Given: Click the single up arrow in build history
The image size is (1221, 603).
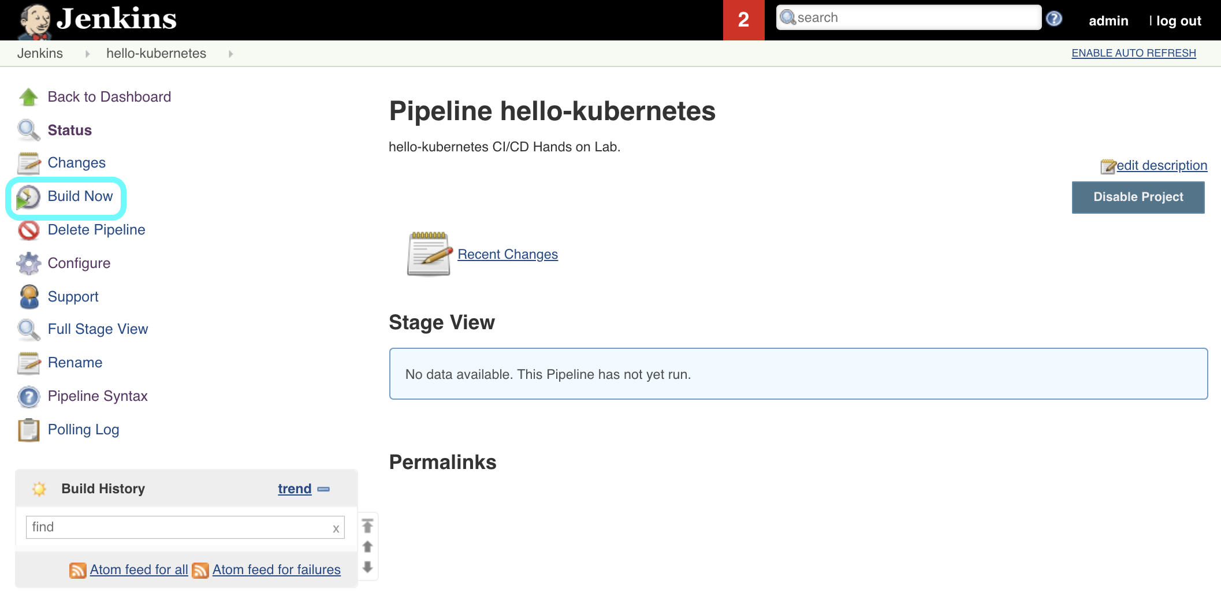Looking at the screenshot, I should coord(367,546).
